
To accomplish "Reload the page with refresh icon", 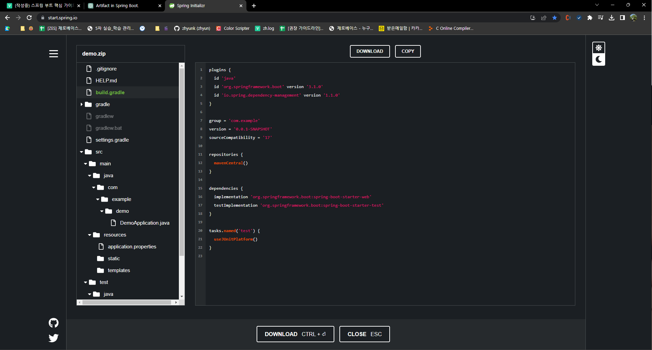I will [x=29, y=18].
